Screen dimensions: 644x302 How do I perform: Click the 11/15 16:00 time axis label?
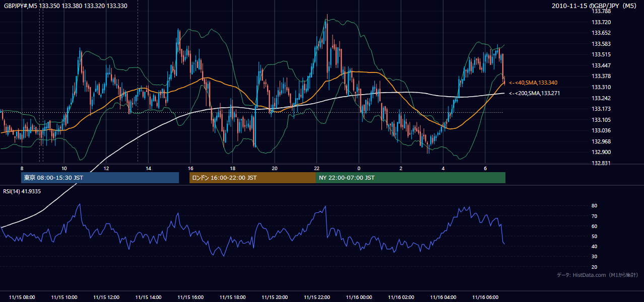tap(190, 297)
